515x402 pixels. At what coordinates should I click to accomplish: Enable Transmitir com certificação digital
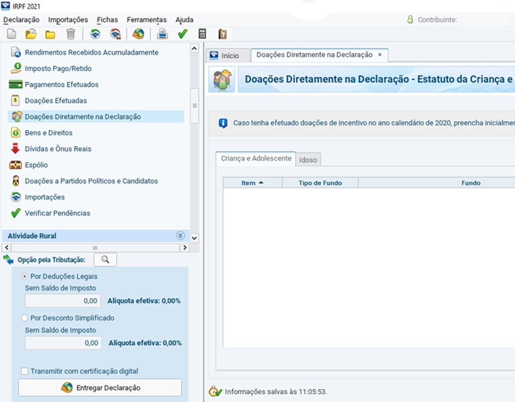coord(25,371)
